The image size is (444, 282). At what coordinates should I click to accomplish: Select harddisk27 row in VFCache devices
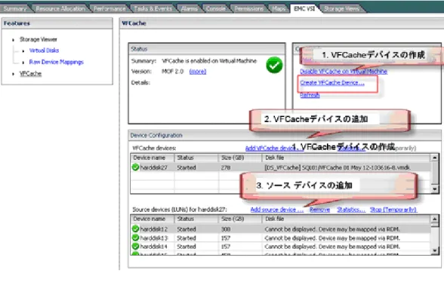coord(281,167)
